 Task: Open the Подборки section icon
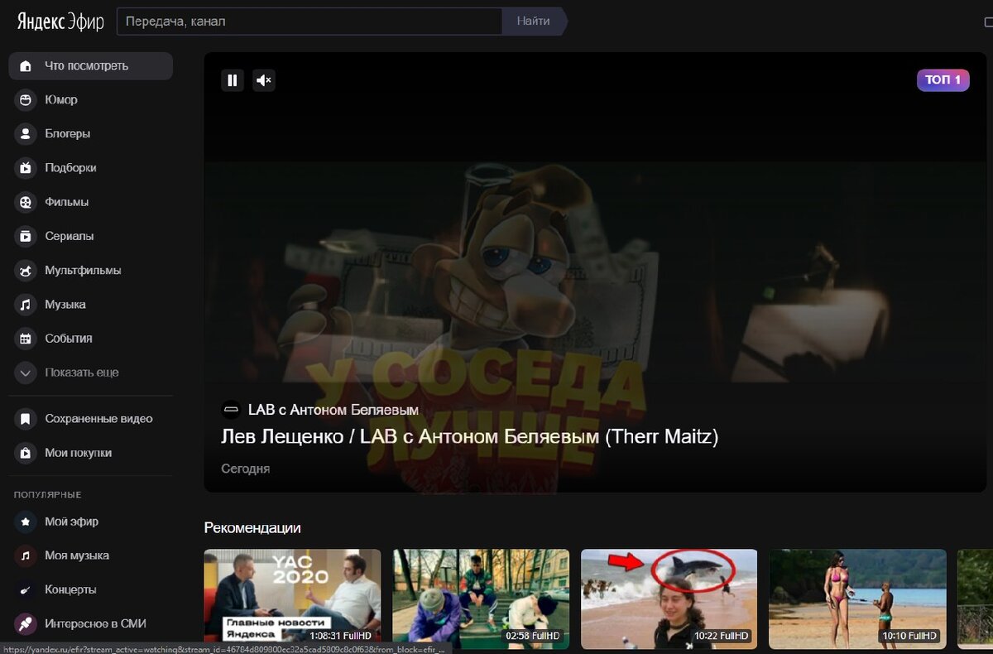(x=26, y=168)
